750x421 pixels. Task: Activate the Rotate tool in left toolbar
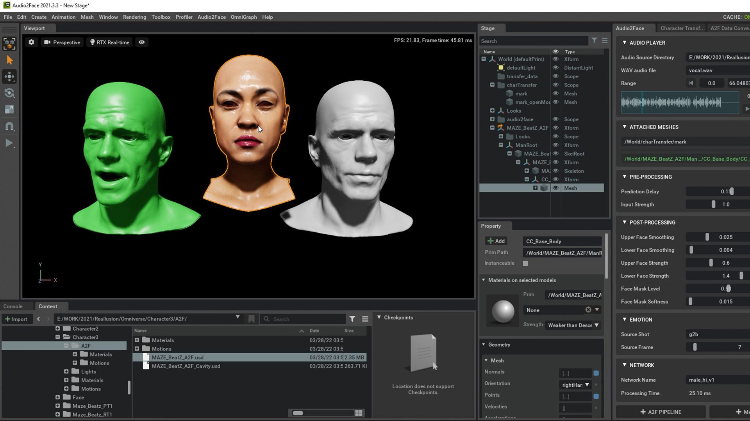9,93
